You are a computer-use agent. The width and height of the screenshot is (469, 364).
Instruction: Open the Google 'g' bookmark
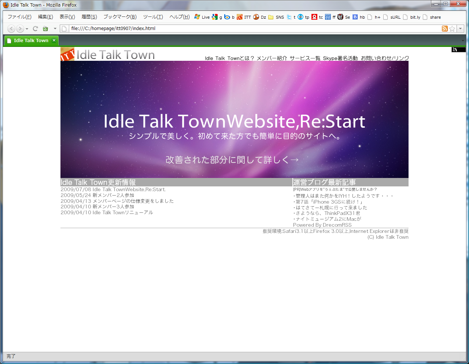[x=217, y=17]
